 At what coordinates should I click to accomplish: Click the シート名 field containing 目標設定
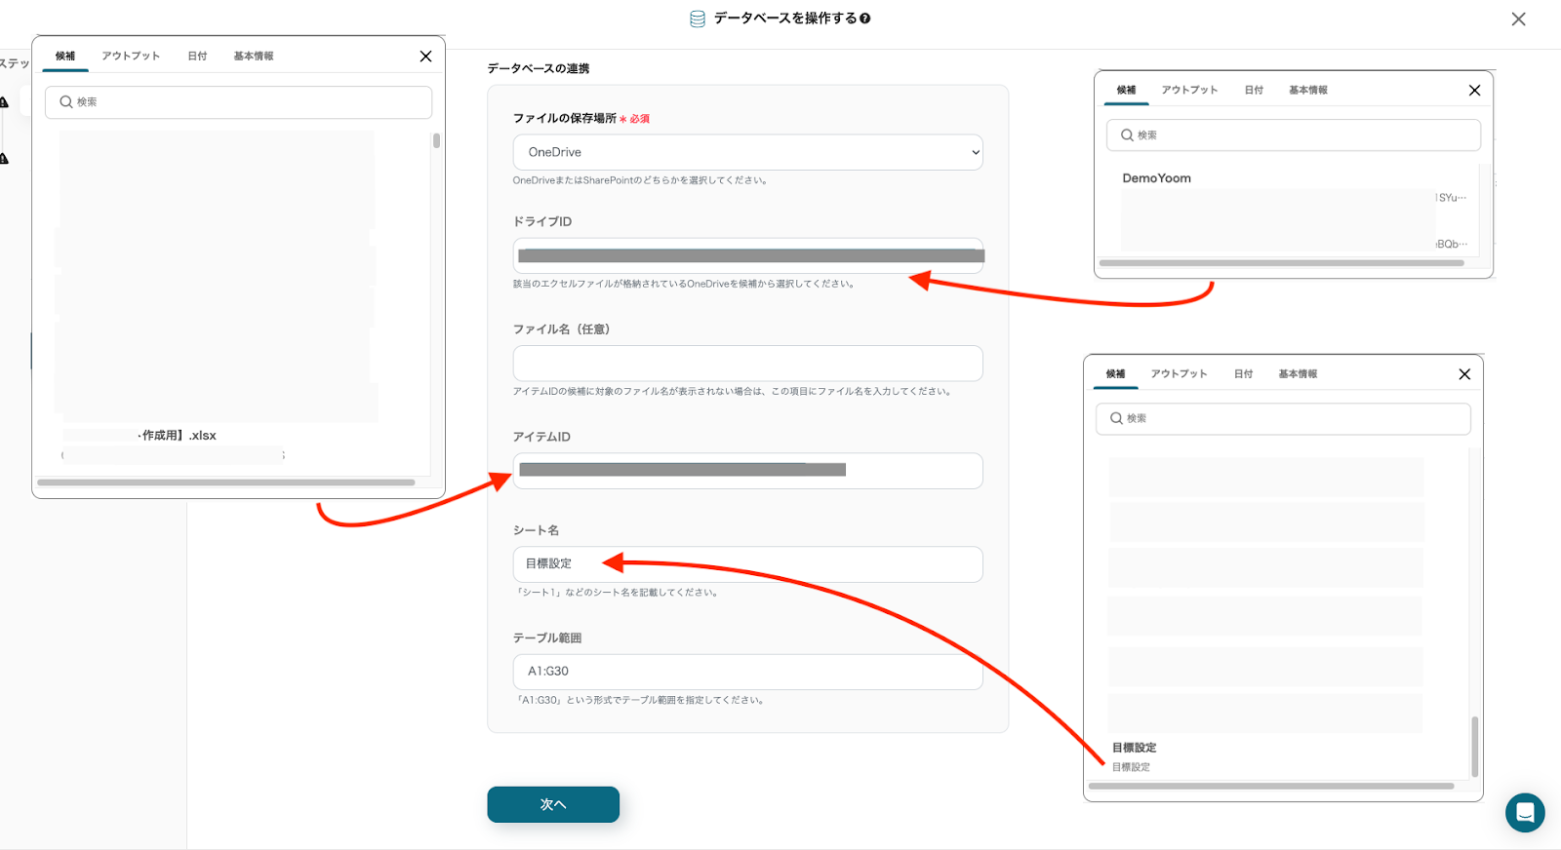[748, 564]
